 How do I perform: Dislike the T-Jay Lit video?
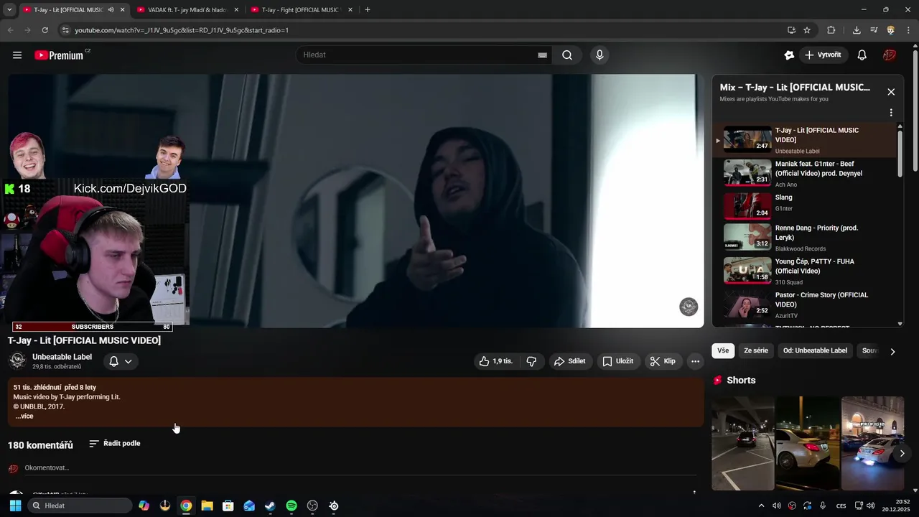[x=531, y=361]
